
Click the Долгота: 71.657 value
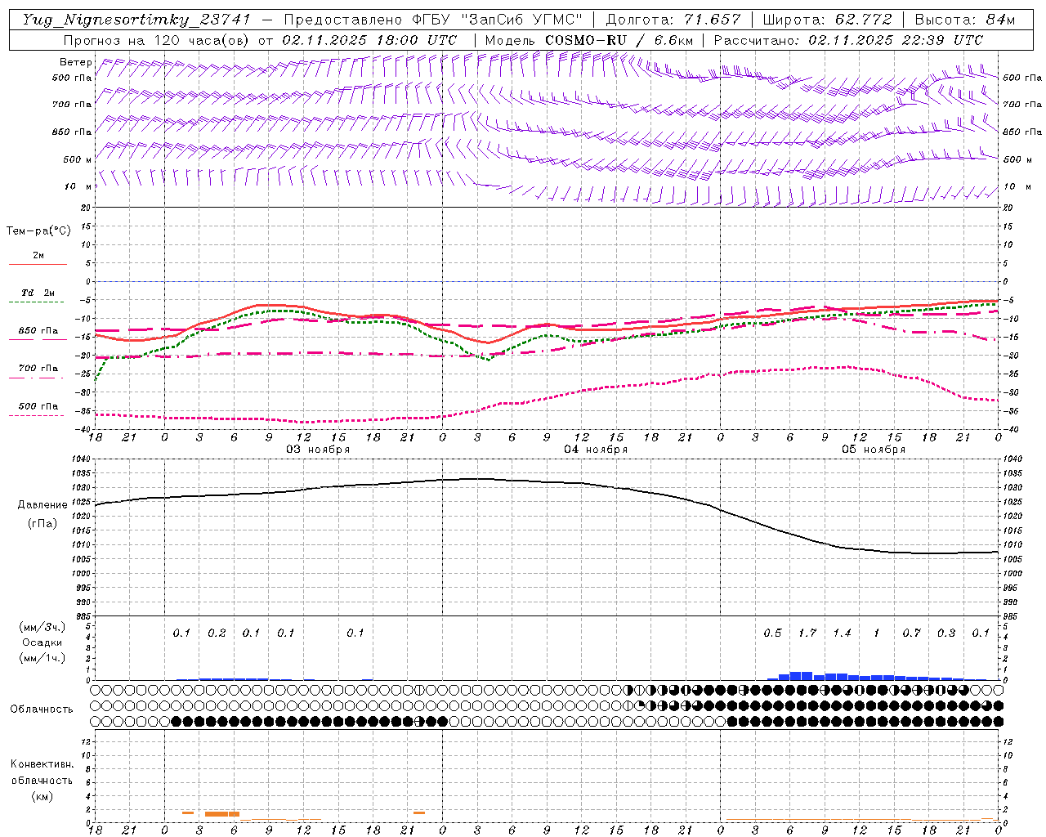(673, 20)
